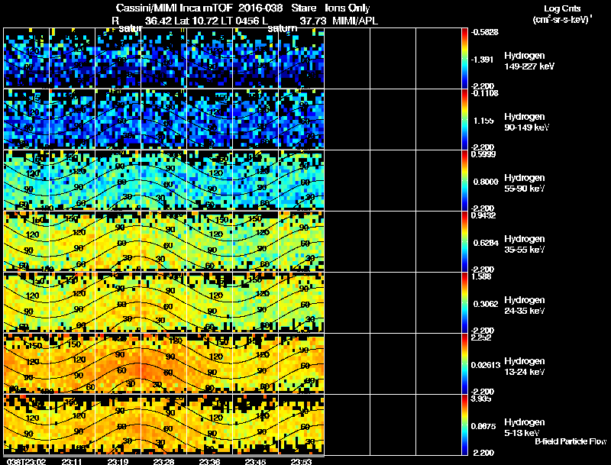Click the '23:53' time axis label
Viewport: 611px width, 465px height.
click(301, 461)
